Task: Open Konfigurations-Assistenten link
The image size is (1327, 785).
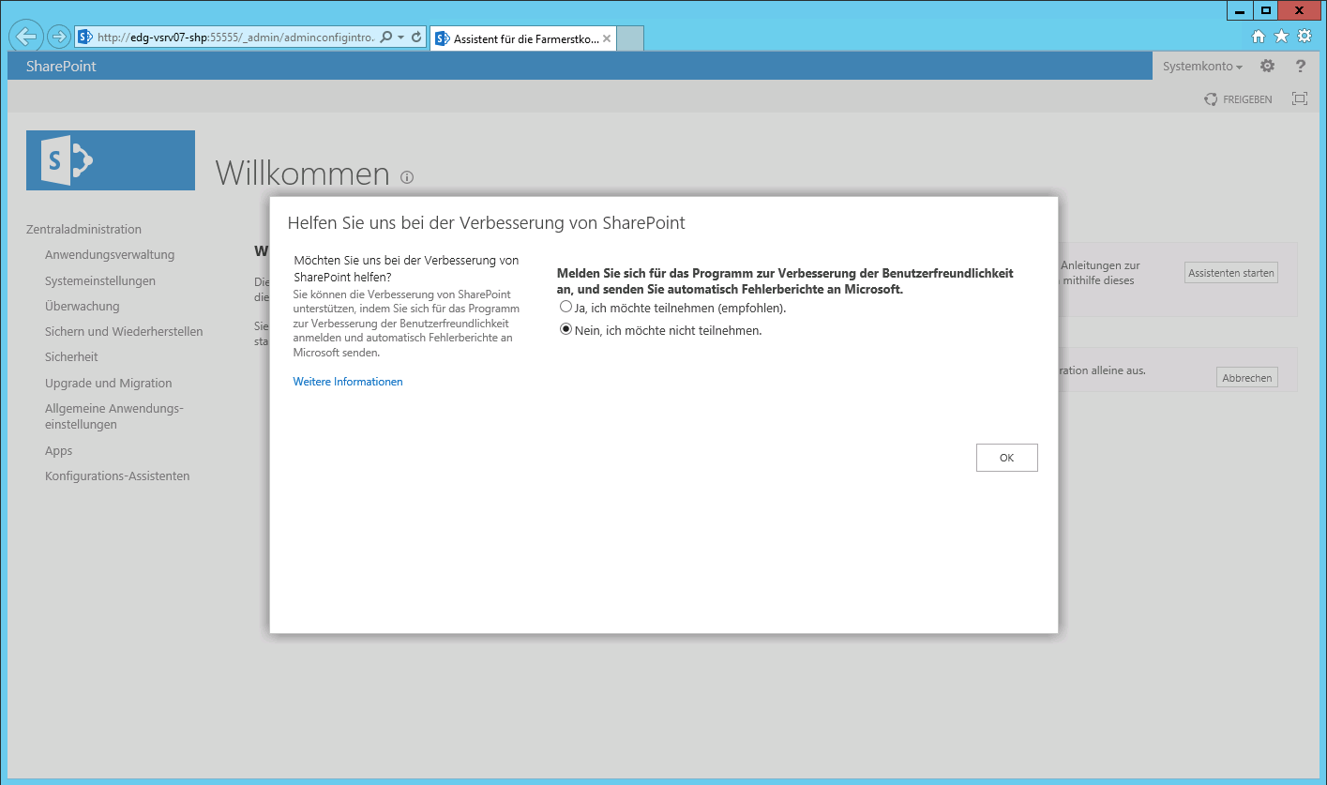Action: [117, 476]
